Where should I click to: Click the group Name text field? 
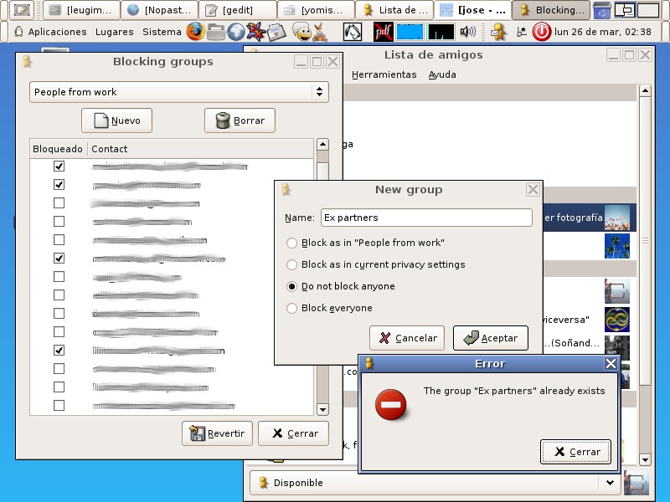(426, 218)
